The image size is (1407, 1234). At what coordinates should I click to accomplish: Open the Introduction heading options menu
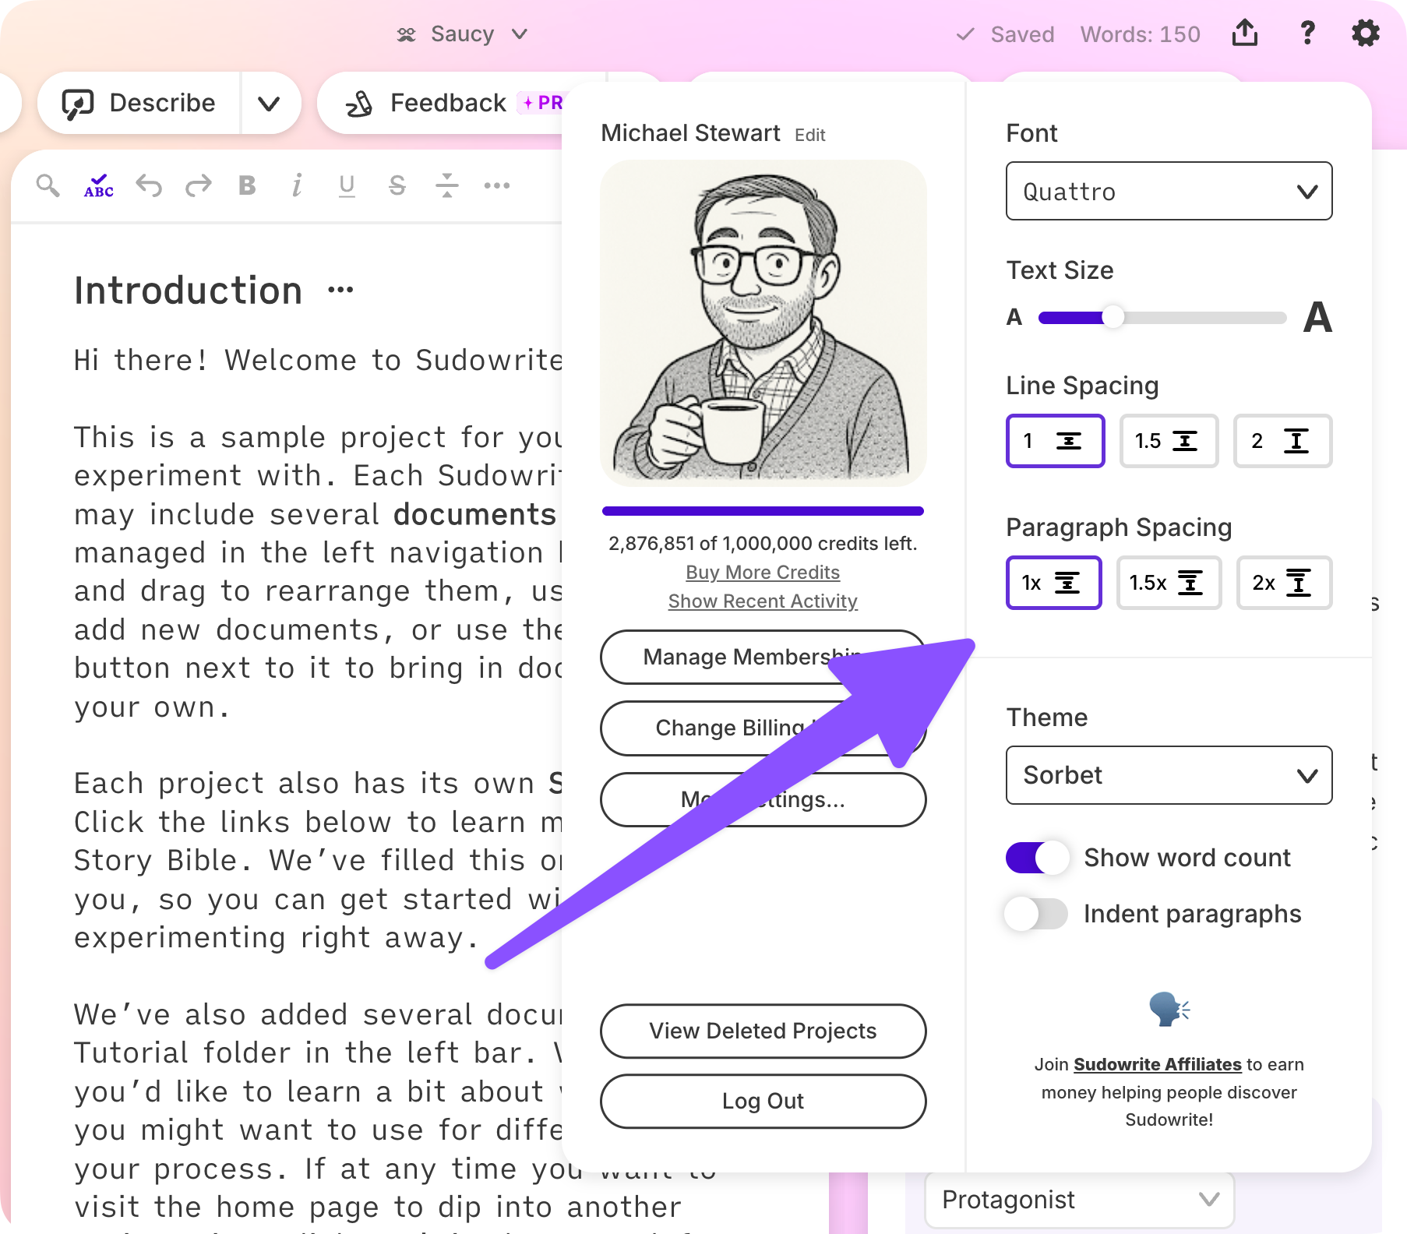coord(340,291)
